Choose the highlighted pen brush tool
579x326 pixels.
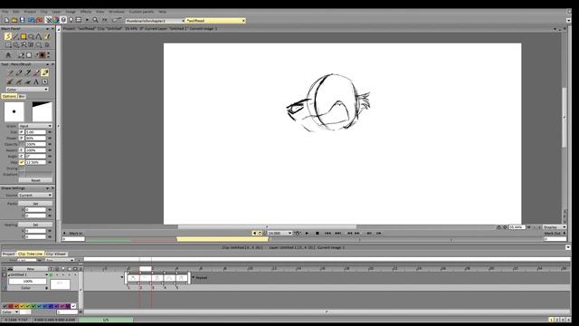tap(45, 72)
